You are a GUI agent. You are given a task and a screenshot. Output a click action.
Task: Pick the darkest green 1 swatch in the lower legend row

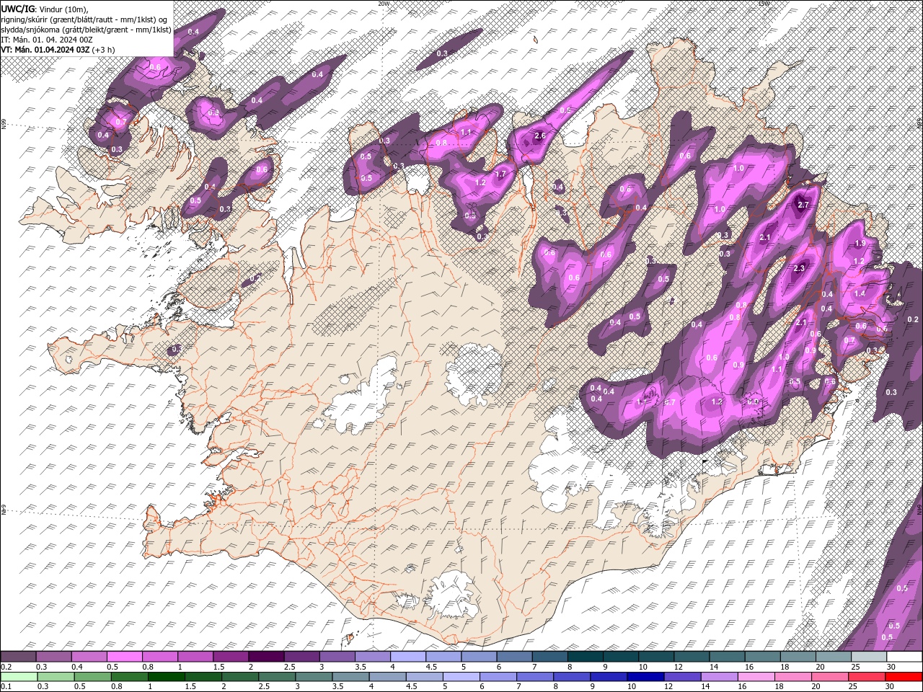[167, 677]
